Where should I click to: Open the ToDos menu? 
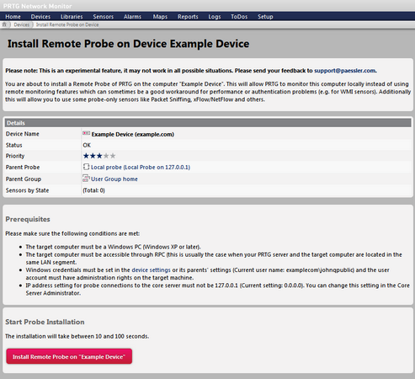click(x=239, y=17)
